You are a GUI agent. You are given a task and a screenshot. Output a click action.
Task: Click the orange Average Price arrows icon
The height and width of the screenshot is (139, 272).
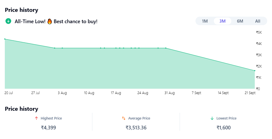[124, 118]
